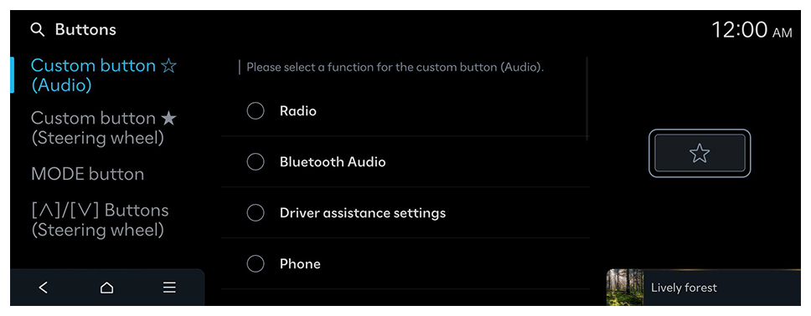
Task: Open the home screen icon
Action: 106,288
